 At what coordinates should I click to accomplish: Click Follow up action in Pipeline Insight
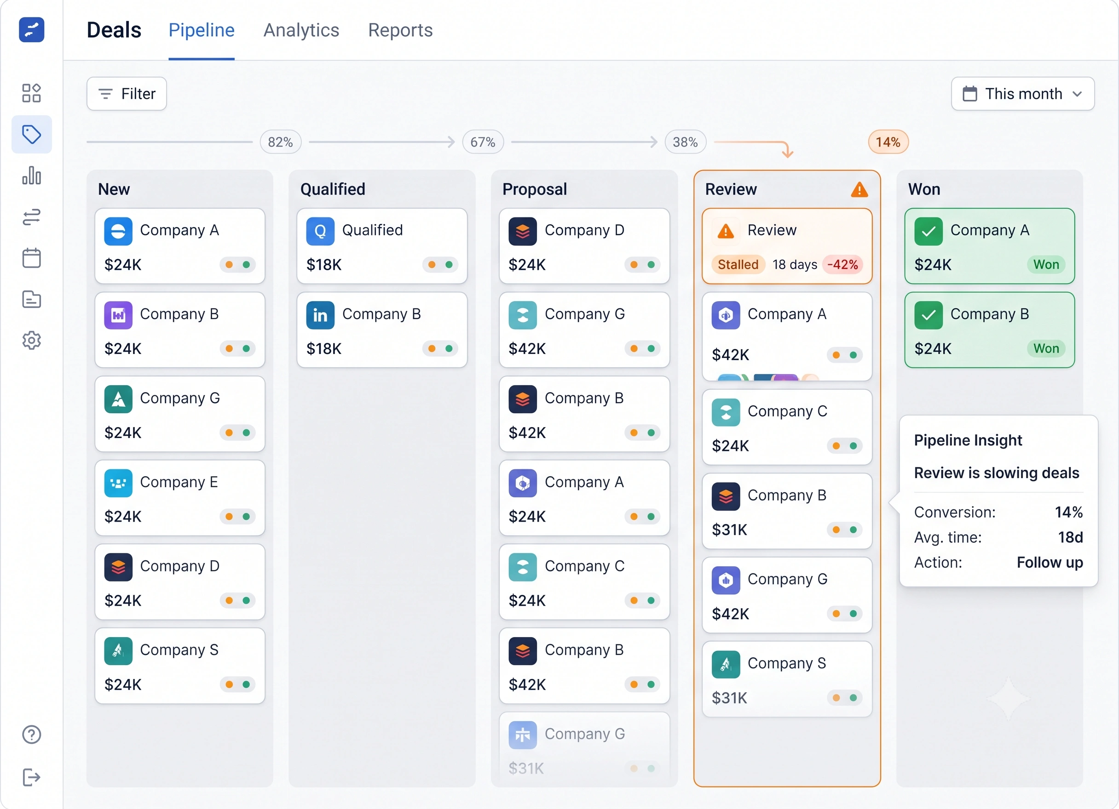click(x=1050, y=563)
